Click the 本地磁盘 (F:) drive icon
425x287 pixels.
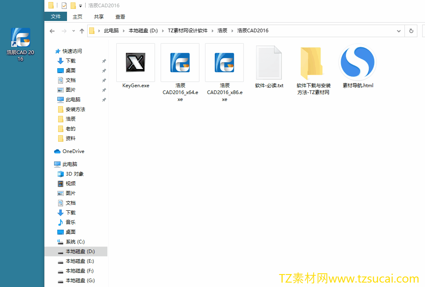tap(61, 272)
